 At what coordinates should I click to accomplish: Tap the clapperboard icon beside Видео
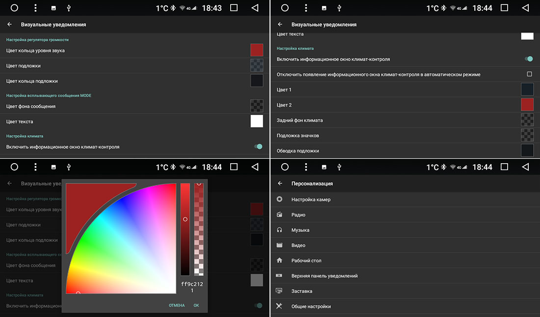tap(279, 245)
